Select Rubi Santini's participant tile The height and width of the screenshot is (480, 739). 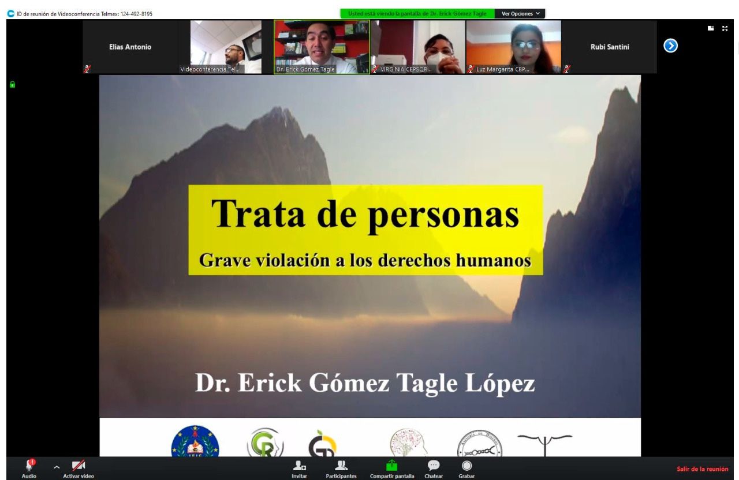pyautogui.click(x=609, y=47)
